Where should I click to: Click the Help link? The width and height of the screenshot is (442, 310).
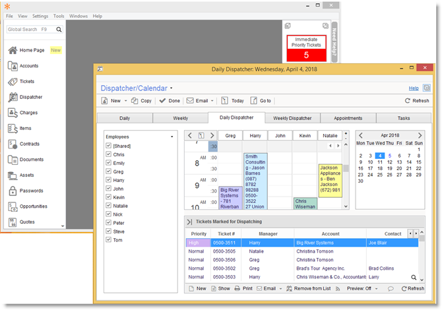(x=414, y=88)
